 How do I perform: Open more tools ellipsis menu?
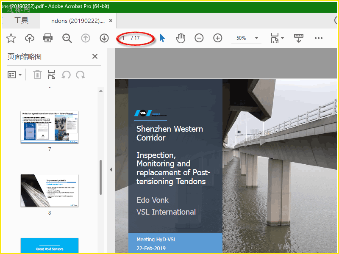click(x=319, y=38)
